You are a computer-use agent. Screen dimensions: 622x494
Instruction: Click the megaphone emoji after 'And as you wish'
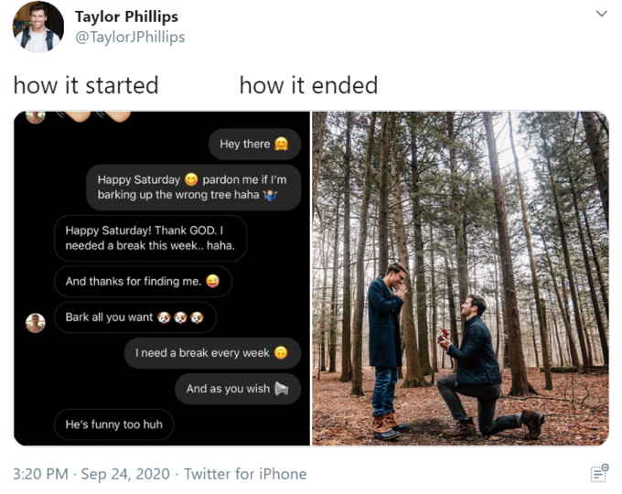point(282,389)
